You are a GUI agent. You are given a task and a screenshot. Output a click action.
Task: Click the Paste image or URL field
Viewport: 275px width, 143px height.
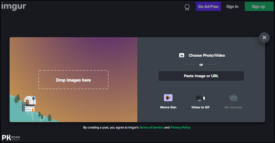201,76
